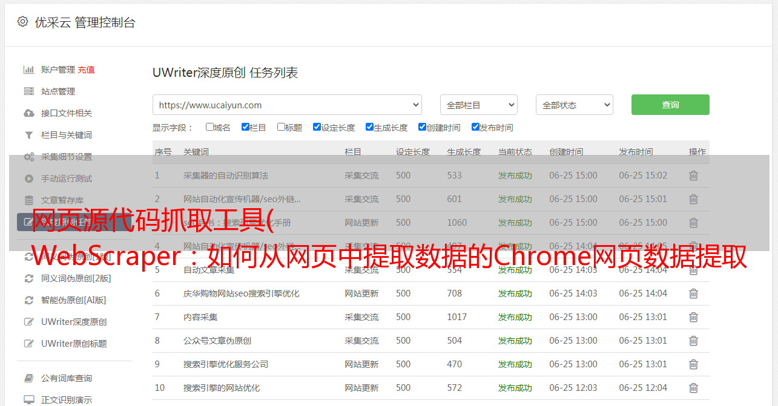Click the 接口文件相关 cloud upload icon
The image size is (778, 406).
pyautogui.click(x=28, y=113)
